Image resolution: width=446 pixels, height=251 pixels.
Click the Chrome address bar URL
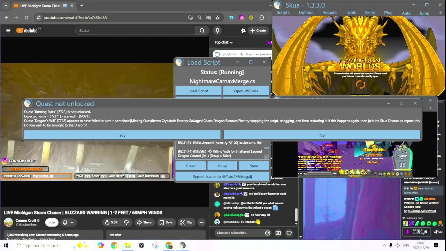[75, 17]
